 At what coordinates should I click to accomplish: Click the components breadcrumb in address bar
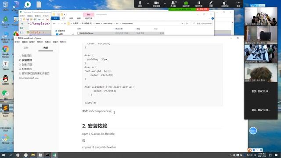click(x=127, y=23)
